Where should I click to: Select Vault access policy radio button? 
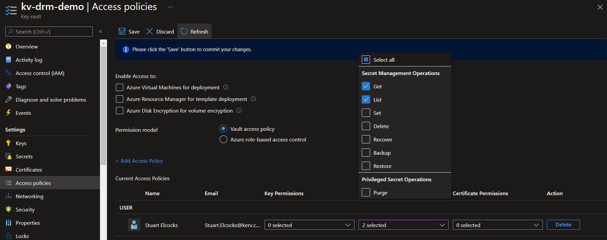pyautogui.click(x=224, y=128)
